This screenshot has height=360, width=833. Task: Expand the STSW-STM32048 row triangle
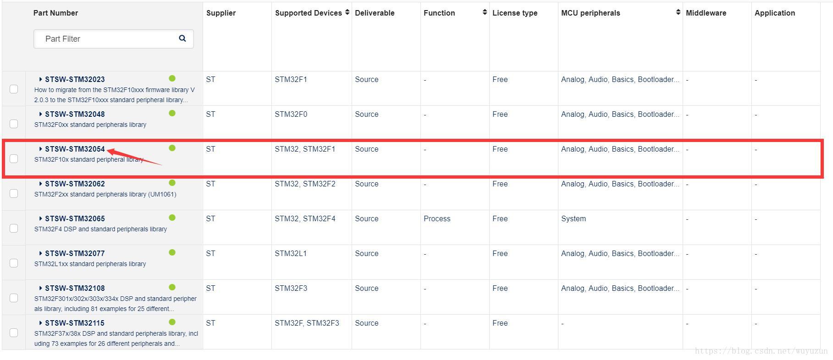point(40,114)
